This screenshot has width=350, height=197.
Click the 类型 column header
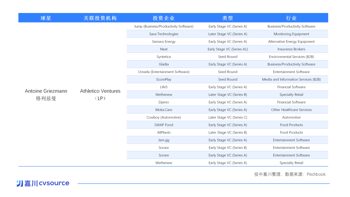228,18
